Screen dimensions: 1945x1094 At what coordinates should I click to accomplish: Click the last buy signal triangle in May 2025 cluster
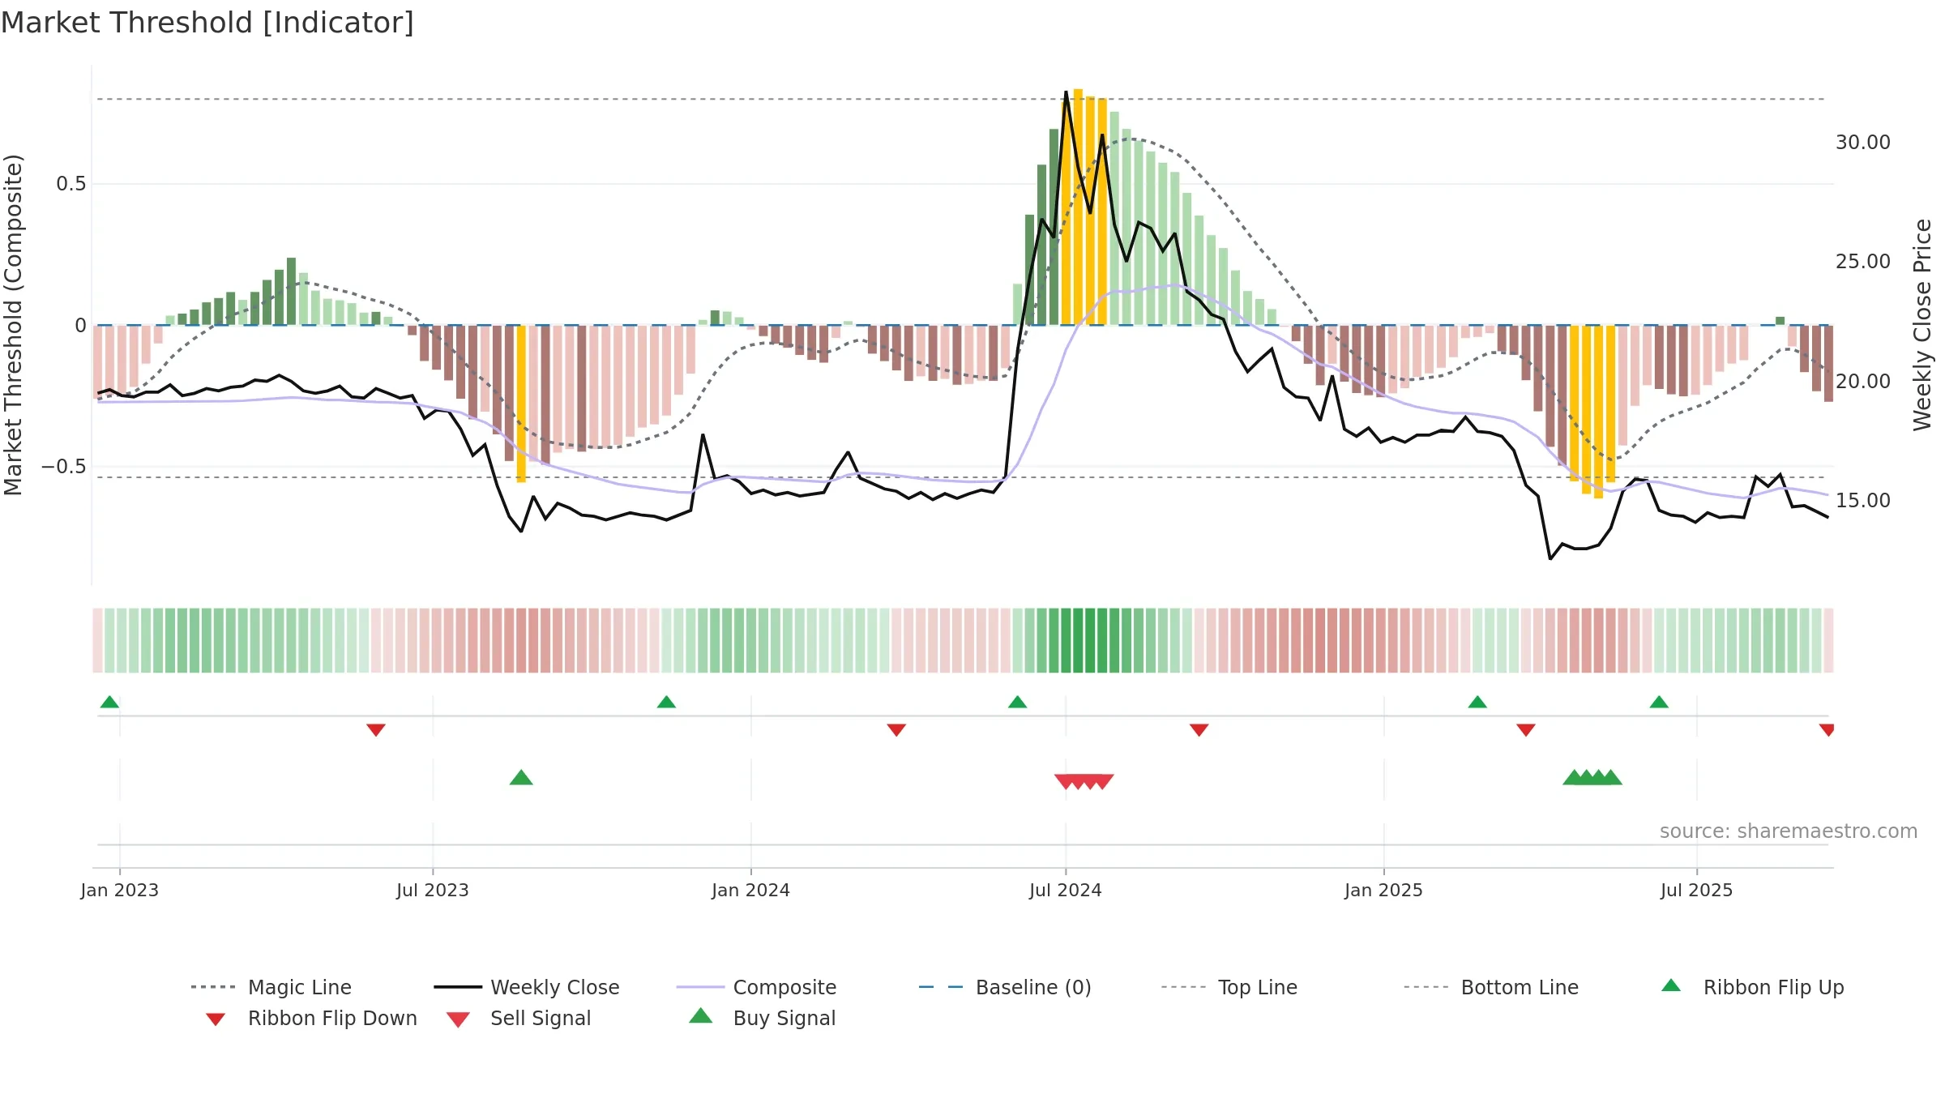pos(1611,777)
